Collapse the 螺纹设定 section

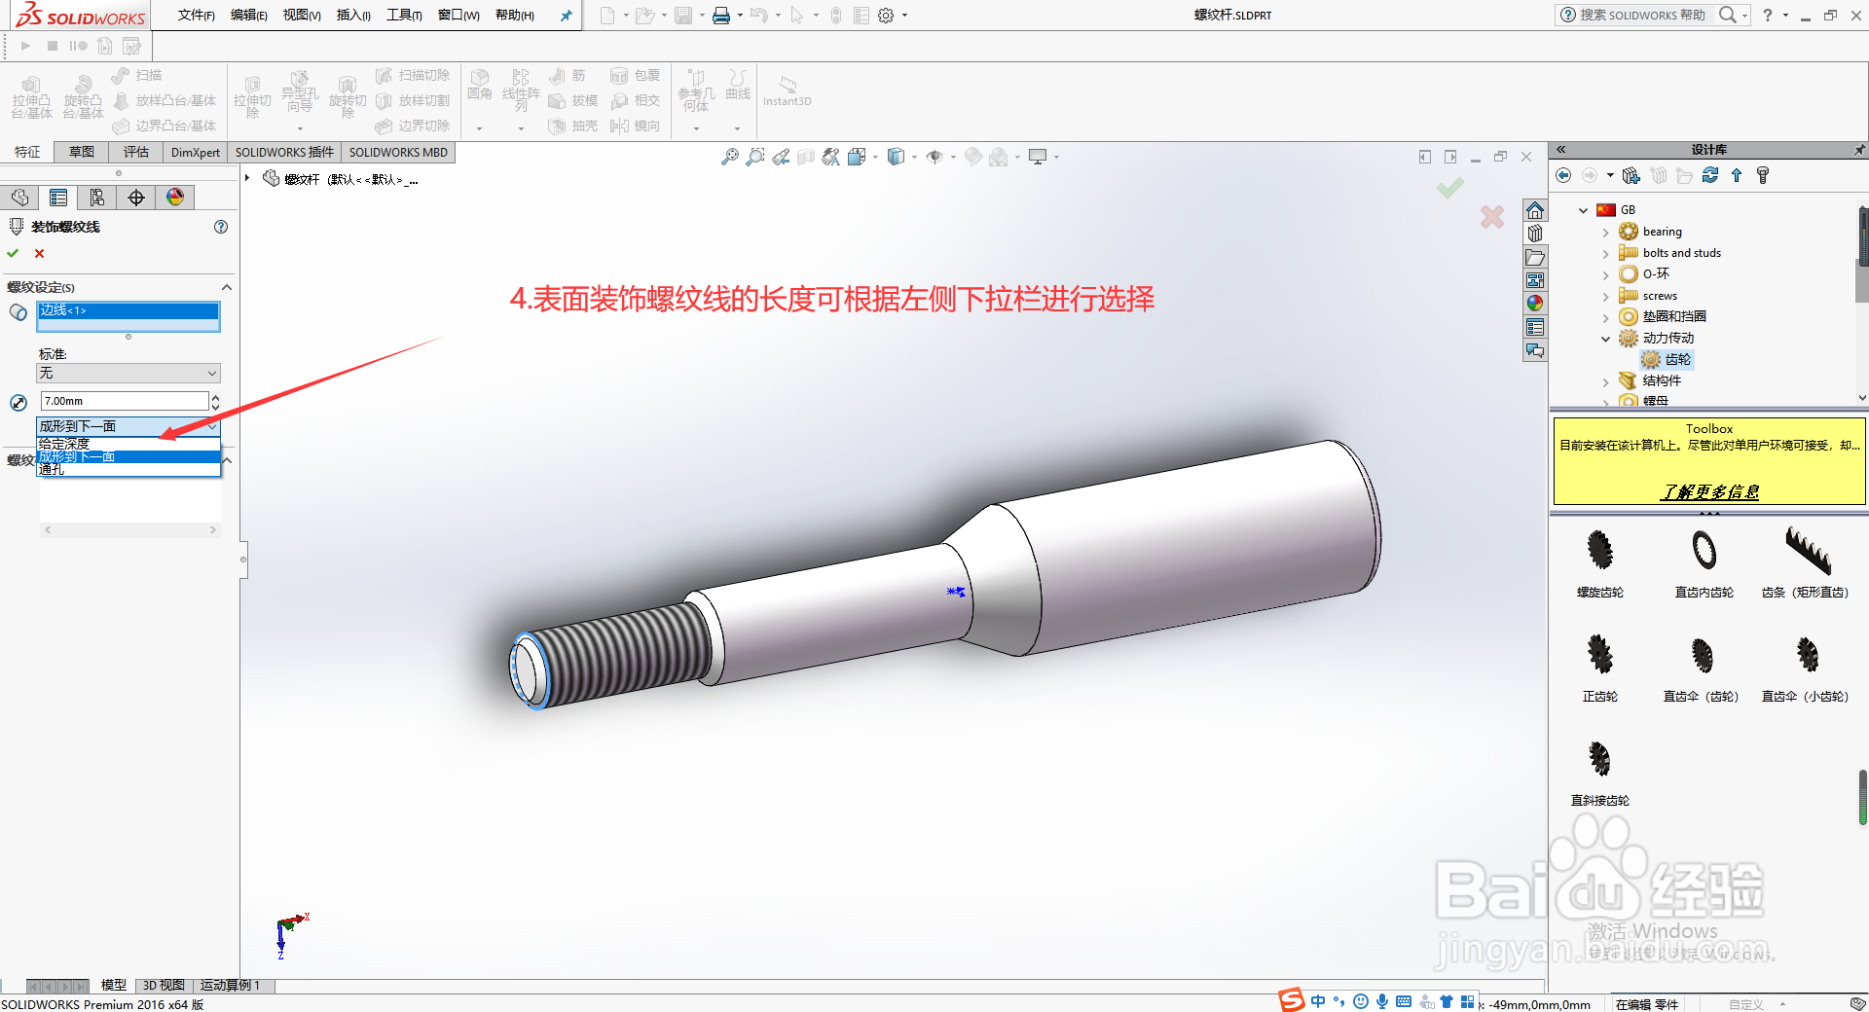pyautogui.click(x=227, y=287)
